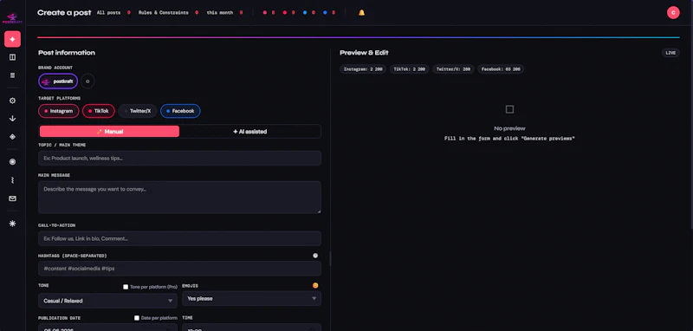
Task: Enable Tone per platform (Pro) checkbox
Action: [x=126, y=287]
